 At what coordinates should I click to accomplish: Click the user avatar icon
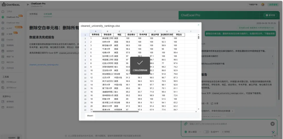[263, 4]
